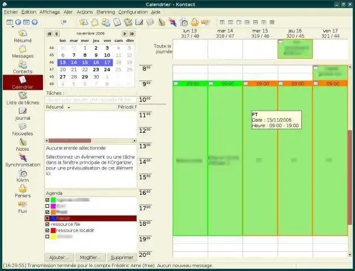Click the Ajouter... button
This screenshot has height=271, width=355.
click(59, 257)
